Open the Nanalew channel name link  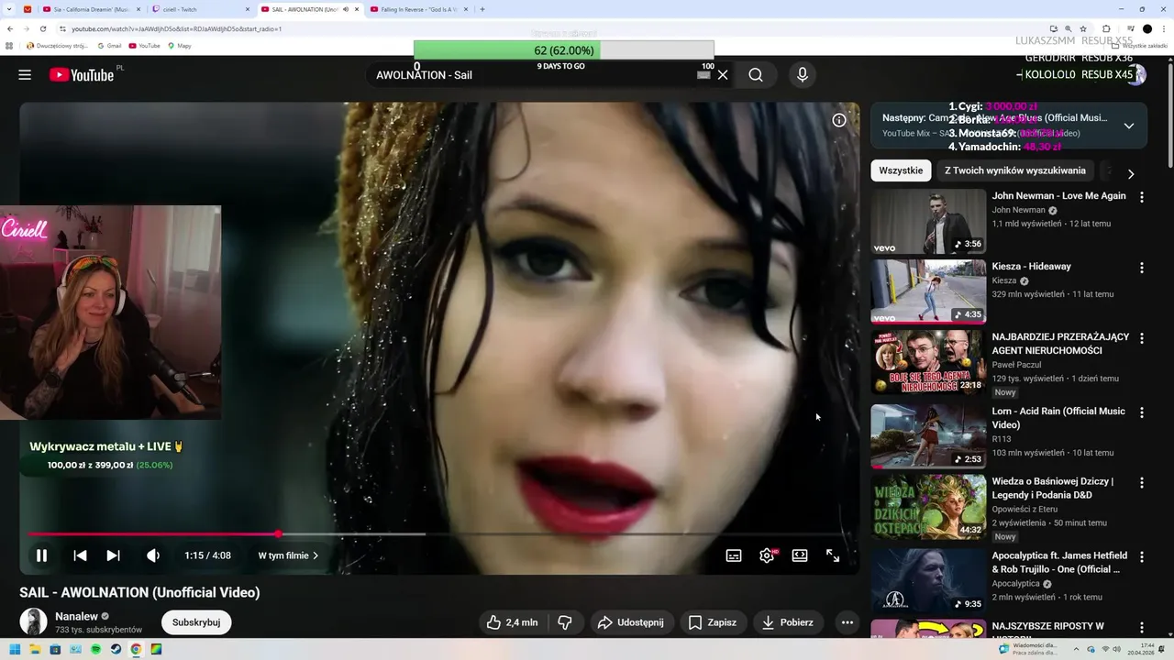point(76,616)
